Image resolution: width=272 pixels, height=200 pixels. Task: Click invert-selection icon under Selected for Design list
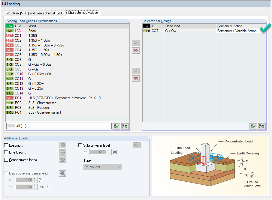(x=261, y=126)
